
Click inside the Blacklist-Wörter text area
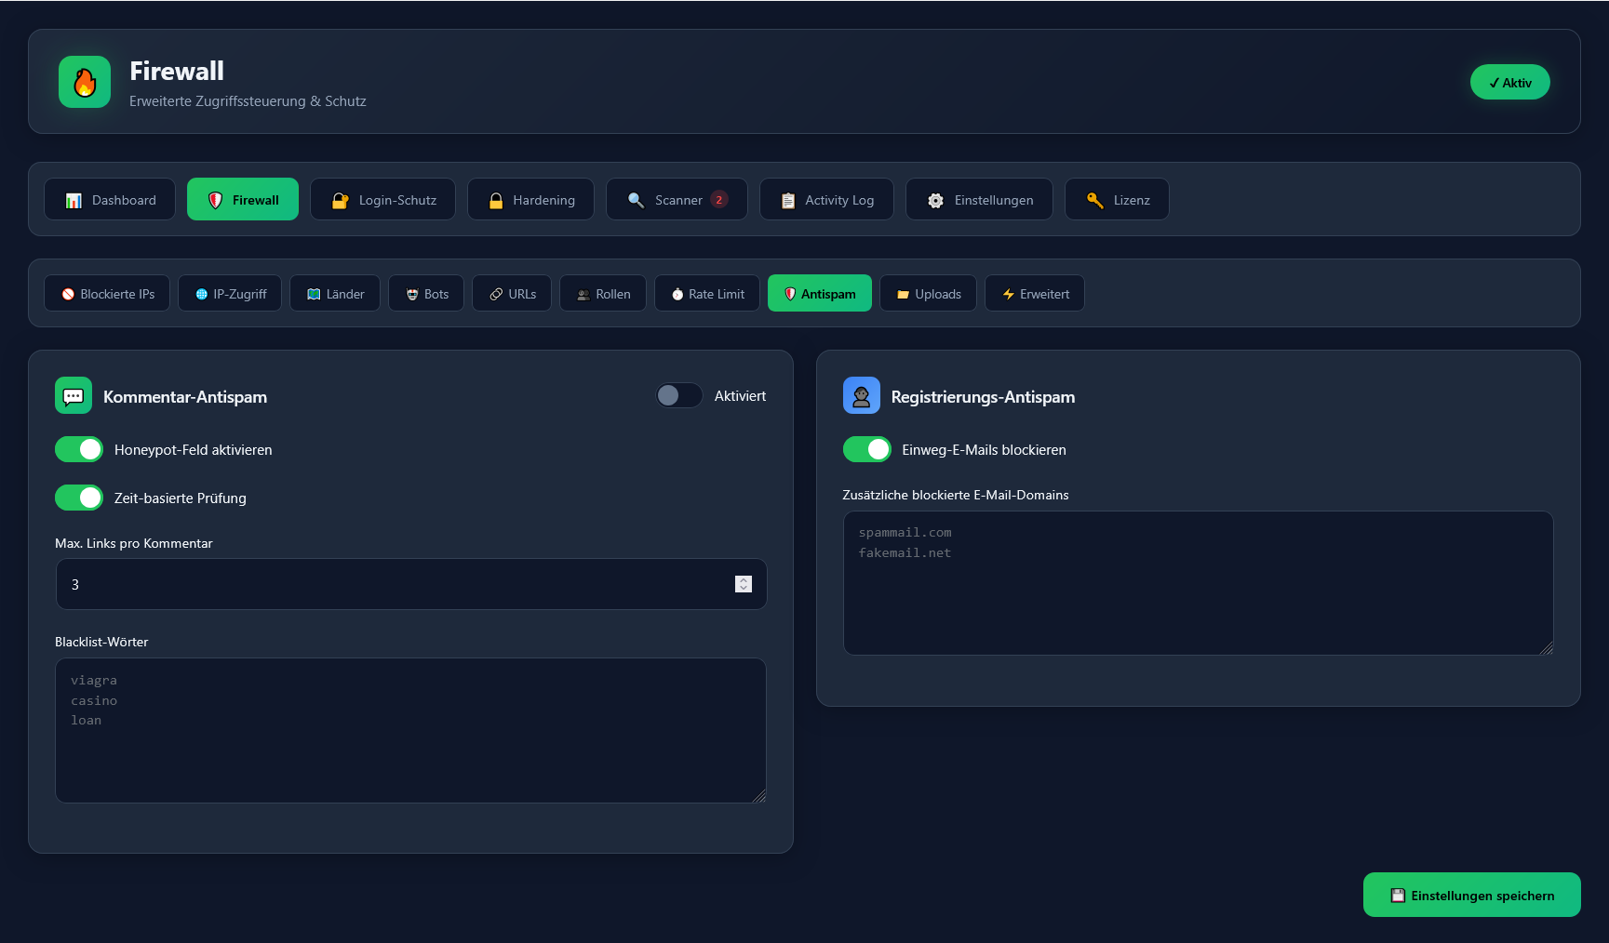[410, 731]
